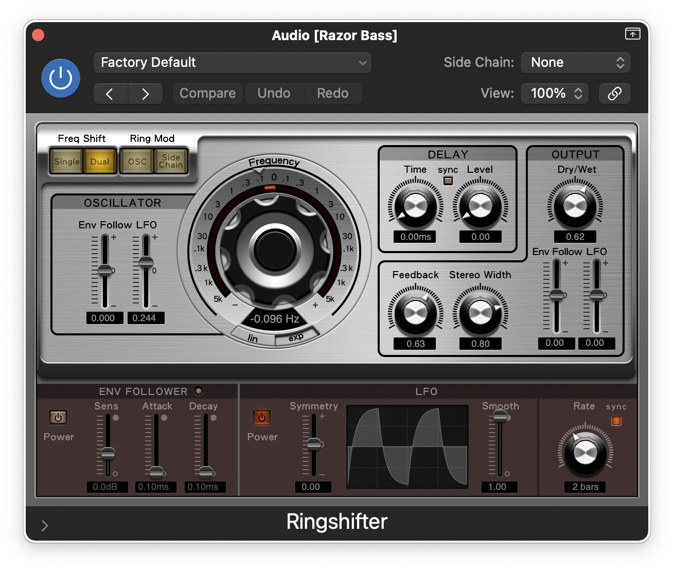The image size is (674, 571).
Task: Select Single frequency shift mode
Action: tap(66, 162)
